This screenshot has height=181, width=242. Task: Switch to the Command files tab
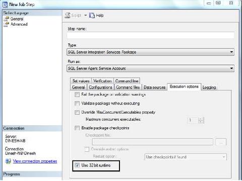(x=128, y=87)
